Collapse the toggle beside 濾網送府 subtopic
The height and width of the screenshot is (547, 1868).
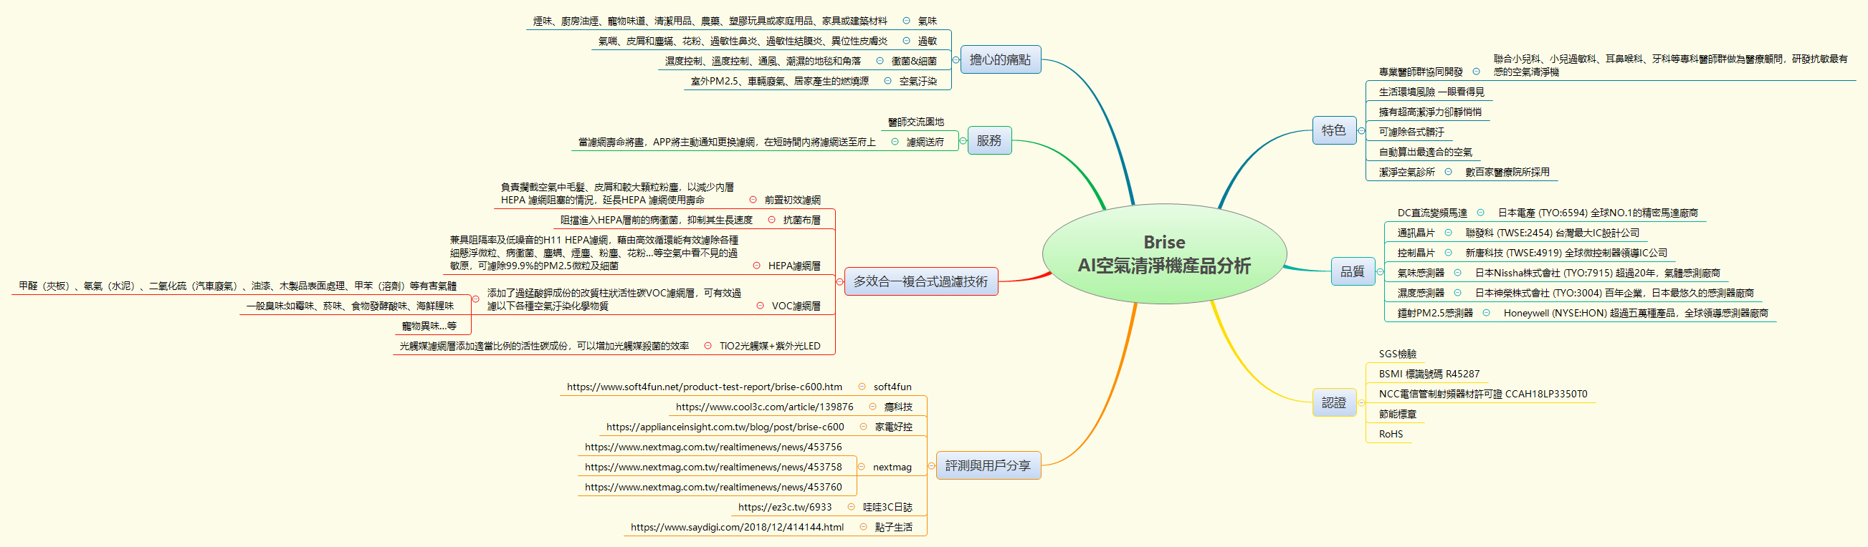(x=895, y=141)
